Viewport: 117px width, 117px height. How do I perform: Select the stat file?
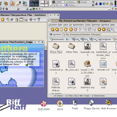(x=103, y=83)
